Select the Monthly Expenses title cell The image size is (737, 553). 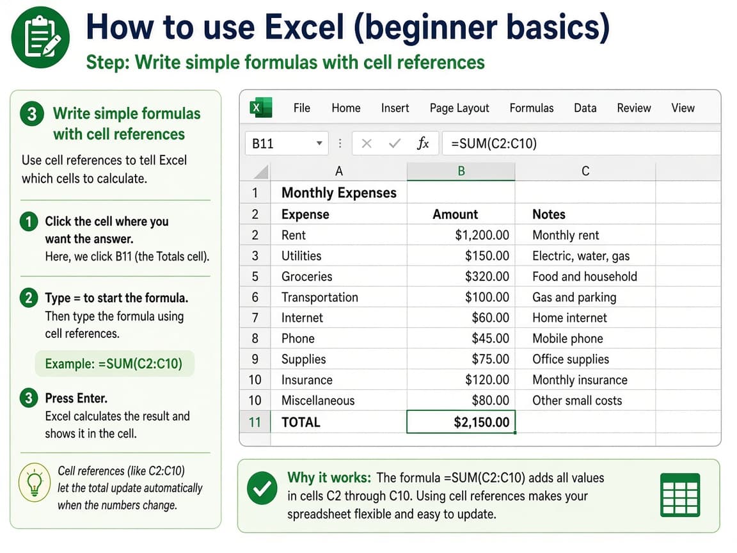click(x=339, y=192)
